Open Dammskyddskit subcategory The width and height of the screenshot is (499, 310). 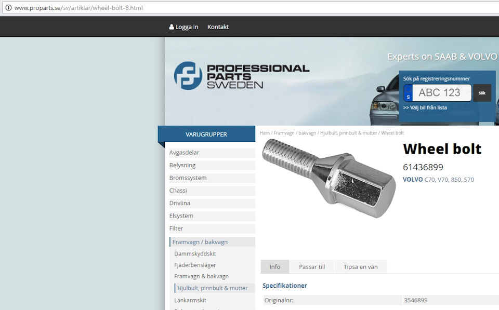(195, 254)
